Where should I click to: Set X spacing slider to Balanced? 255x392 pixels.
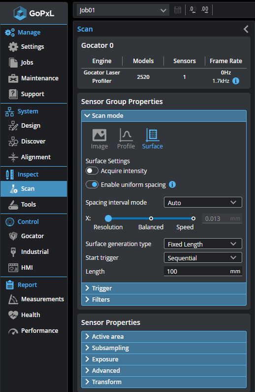tap(151, 218)
